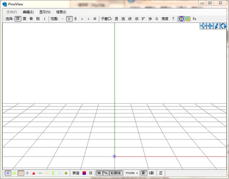Click the red triangle icon in bottom bar
Screen dimensions: 229x179
point(34,173)
